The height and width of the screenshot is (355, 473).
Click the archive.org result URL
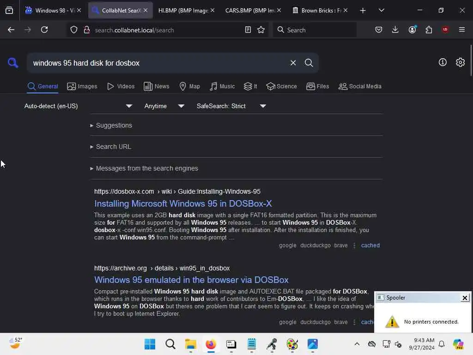[x=162, y=269]
